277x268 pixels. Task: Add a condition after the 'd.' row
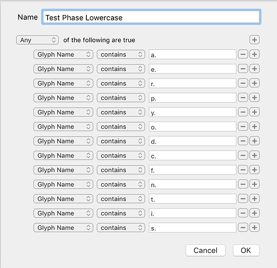254,141
